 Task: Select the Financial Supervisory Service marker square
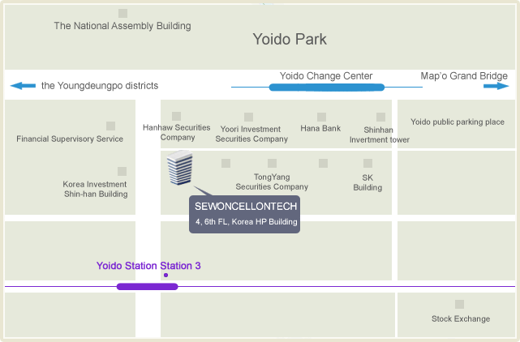(111, 126)
